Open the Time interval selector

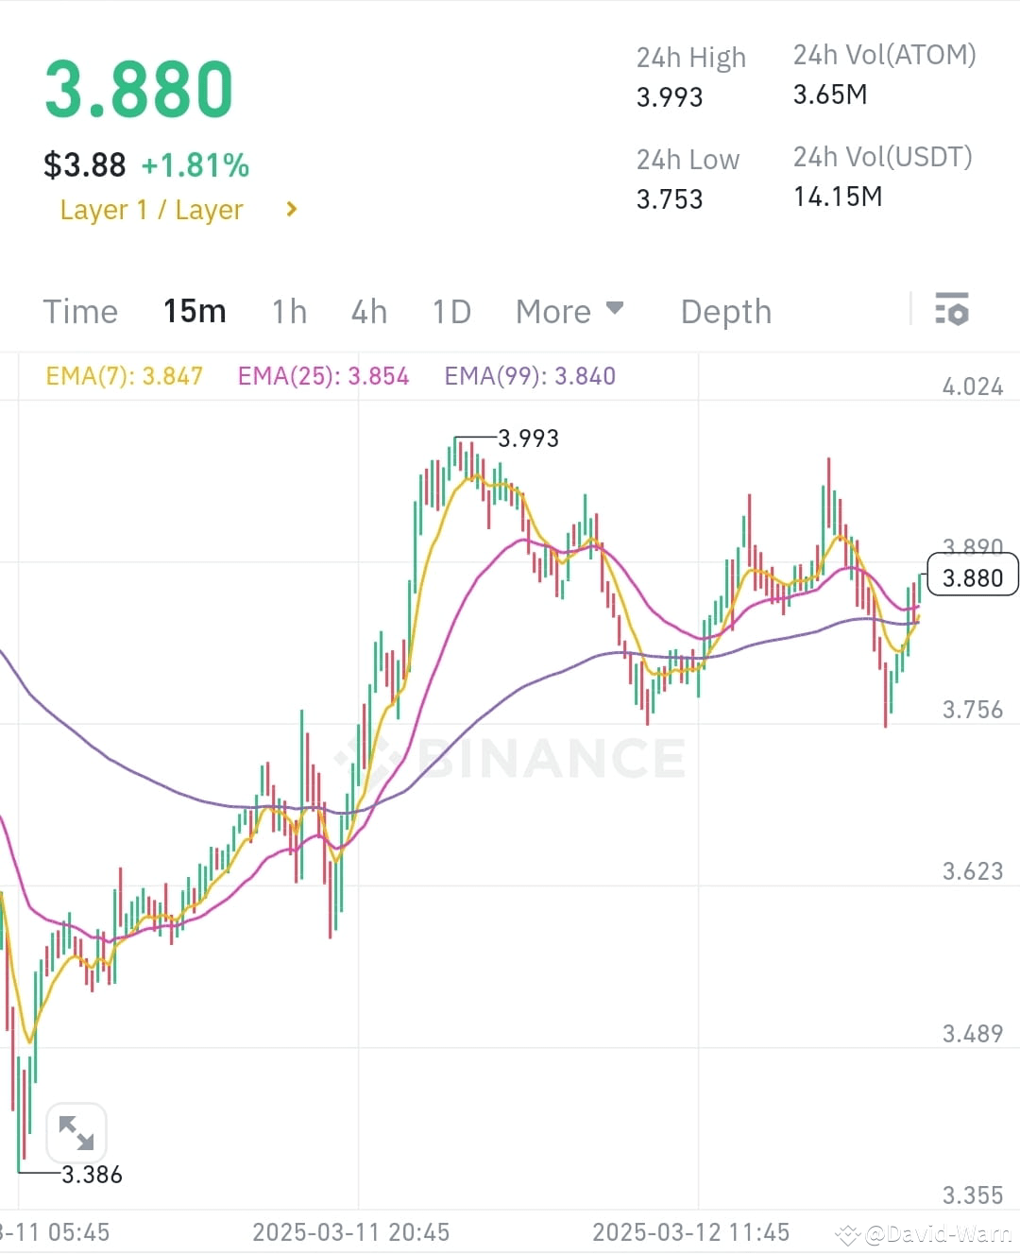click(x=80, y=311)
